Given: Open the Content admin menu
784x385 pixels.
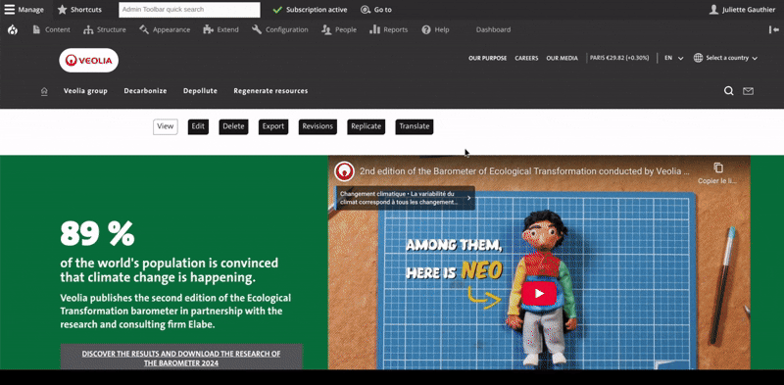Looking at the screenshot, I should coord(51,30).
